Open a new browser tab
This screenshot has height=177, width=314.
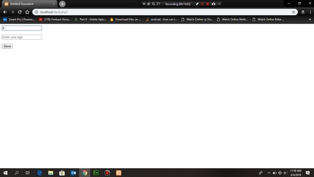(x=62, y=4)
